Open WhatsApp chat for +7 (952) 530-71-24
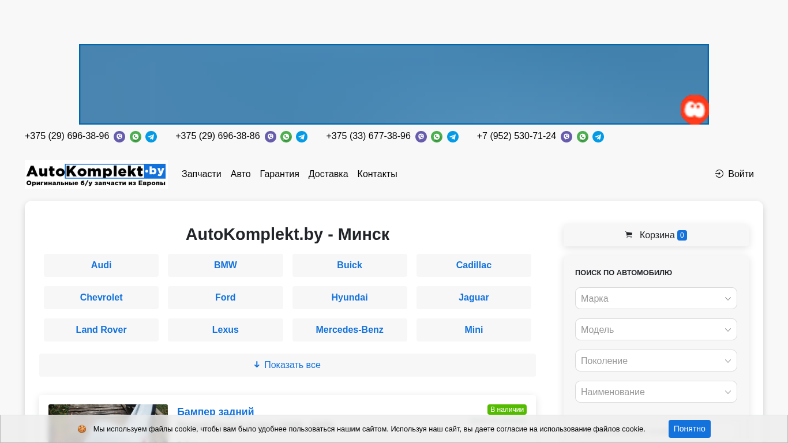Screen dimensions: 788x443 click(583, 137)
